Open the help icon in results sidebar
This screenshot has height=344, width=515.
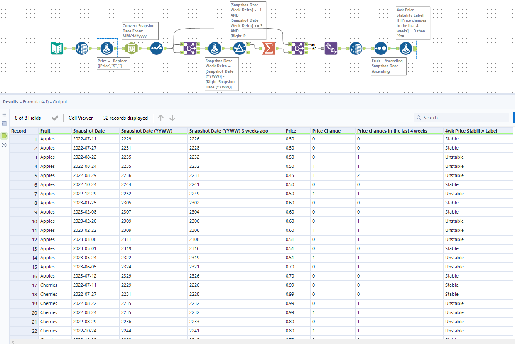[x=4, y=145]
